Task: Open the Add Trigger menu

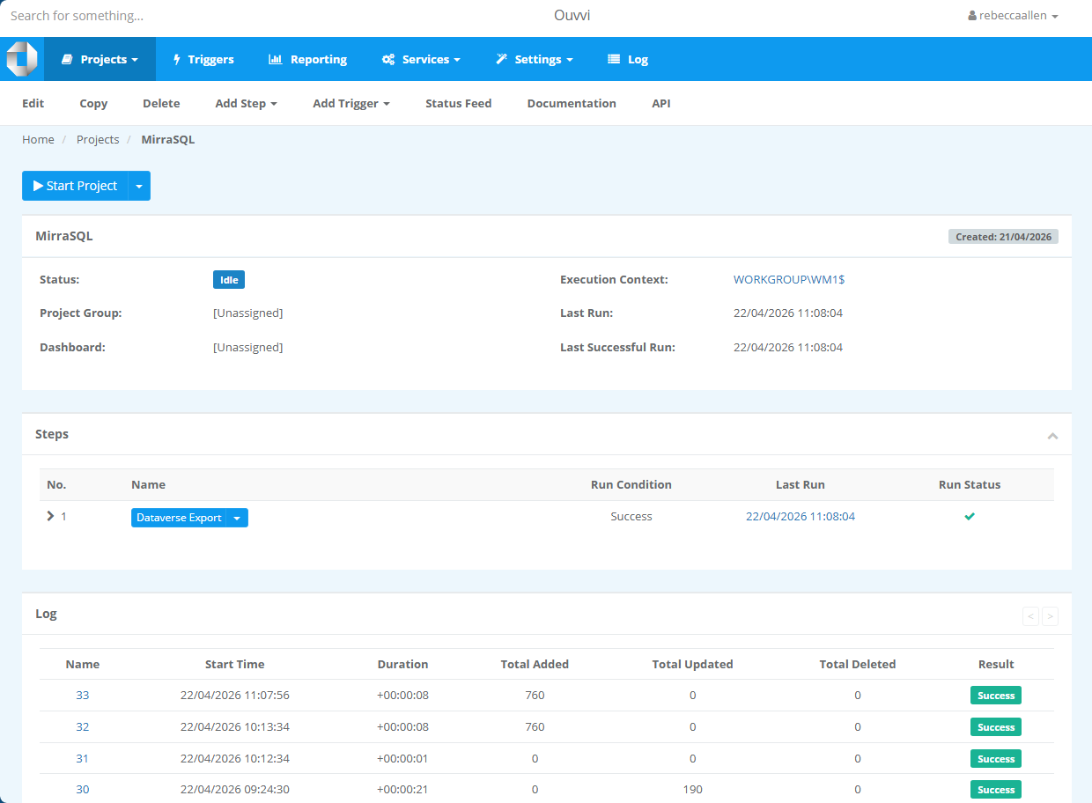Action: coord(350,103)
